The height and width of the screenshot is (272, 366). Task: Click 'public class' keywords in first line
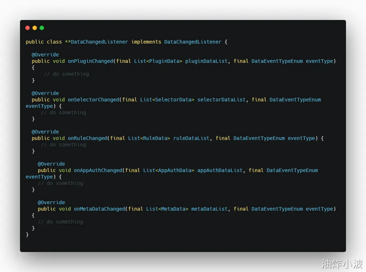click(x=44, y=42)
